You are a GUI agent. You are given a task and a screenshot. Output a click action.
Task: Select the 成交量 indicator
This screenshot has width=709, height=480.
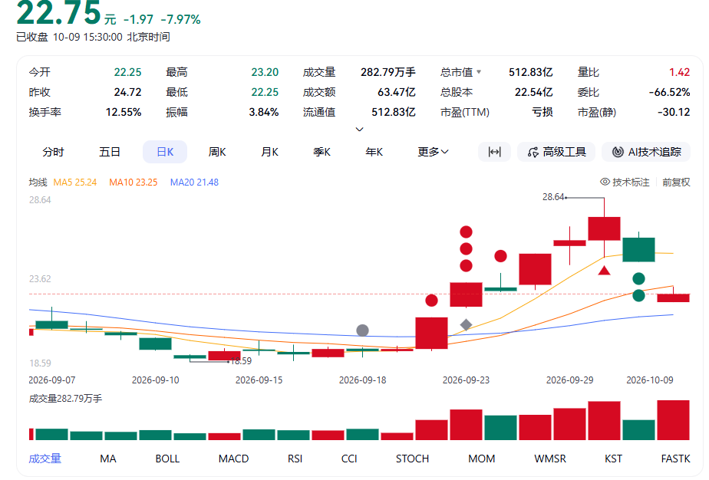[x=45, y=459]
